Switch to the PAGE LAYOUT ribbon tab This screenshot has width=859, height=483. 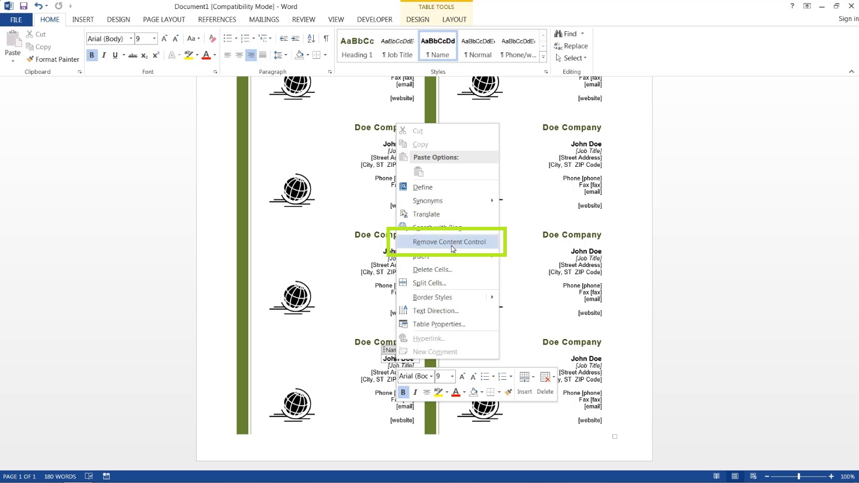164,20
